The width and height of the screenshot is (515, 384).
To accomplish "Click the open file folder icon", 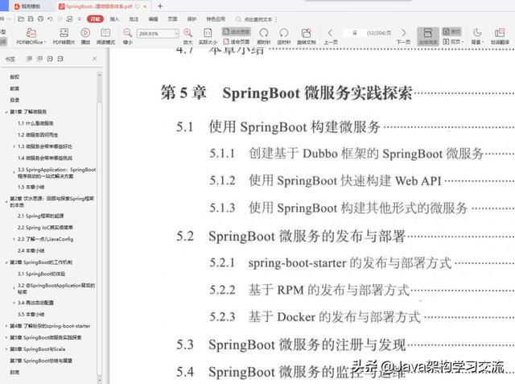I will pos(21,19).
